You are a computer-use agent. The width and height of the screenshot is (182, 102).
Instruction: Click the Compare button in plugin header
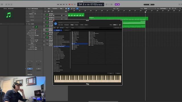pos(67,25)
